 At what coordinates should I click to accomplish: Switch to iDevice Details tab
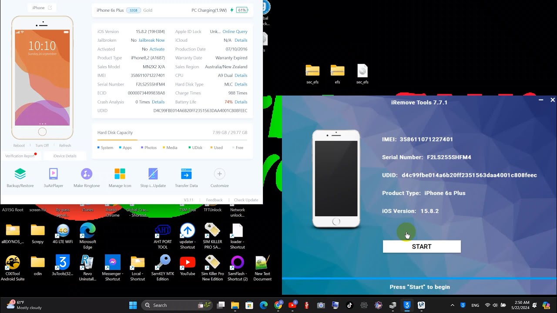point(65,156)
